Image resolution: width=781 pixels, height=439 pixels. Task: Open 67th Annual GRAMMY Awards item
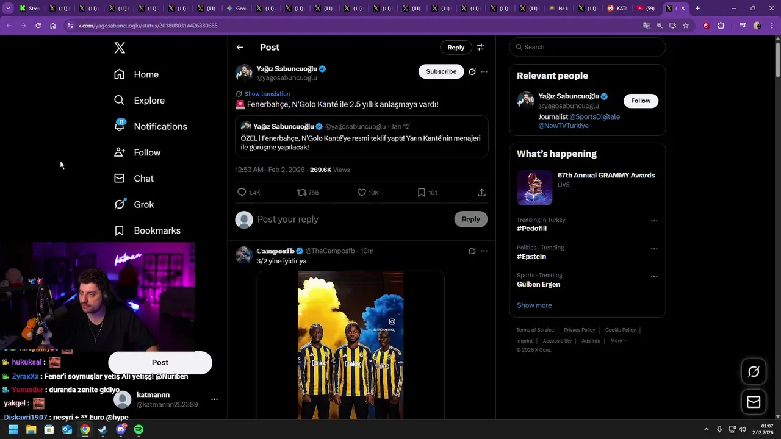(x=587, y=187)
